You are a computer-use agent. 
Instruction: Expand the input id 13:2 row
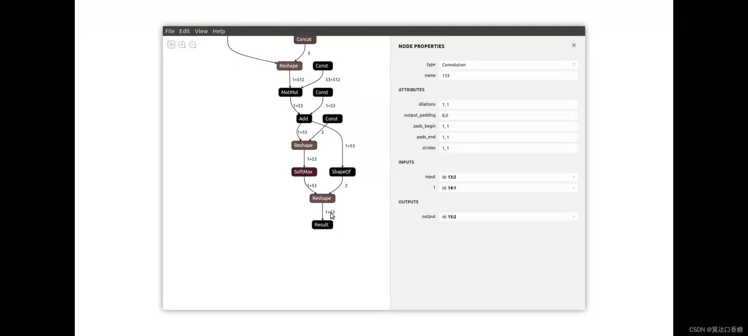[x=573, y=177]
